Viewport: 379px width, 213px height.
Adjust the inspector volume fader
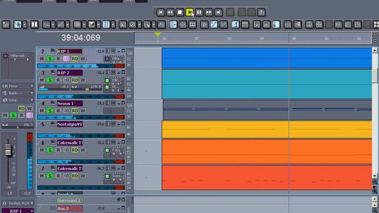(x=8, y=150)
